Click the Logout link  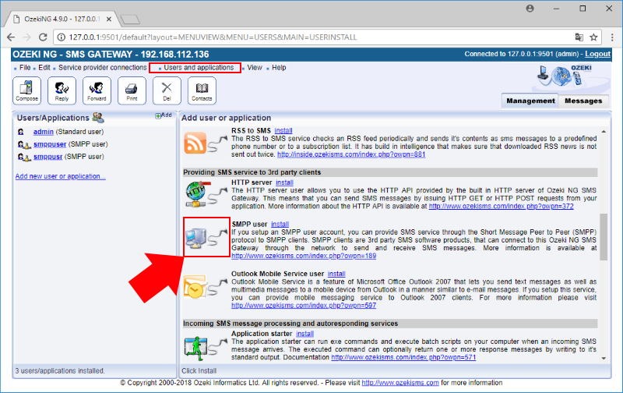pyautogui.click(x=597, y=54)
